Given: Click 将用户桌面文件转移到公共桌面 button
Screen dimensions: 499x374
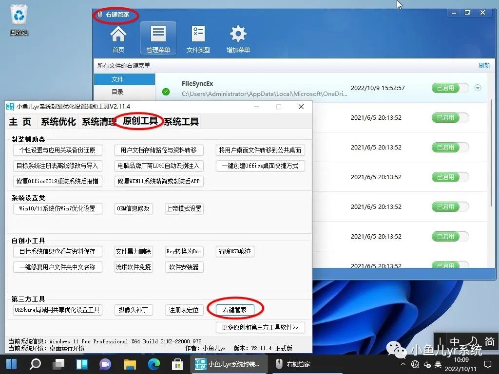Looking at the screenshot, I should 260,150.
